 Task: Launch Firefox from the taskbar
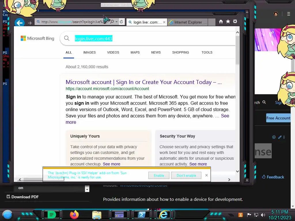[74, 214]
